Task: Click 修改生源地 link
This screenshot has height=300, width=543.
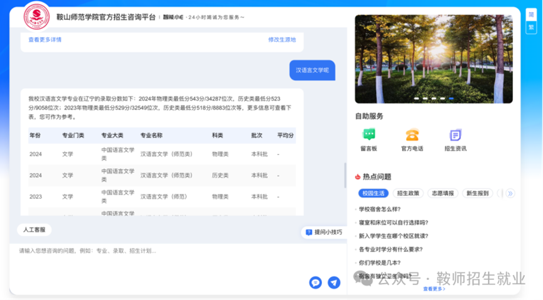Action: pyautogui.click(x=282, y=40)
